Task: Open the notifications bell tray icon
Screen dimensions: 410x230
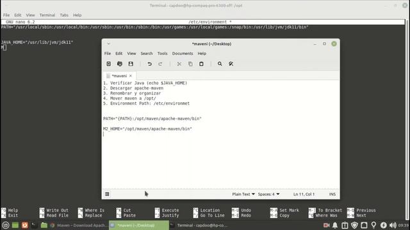Action: point(335,225)
